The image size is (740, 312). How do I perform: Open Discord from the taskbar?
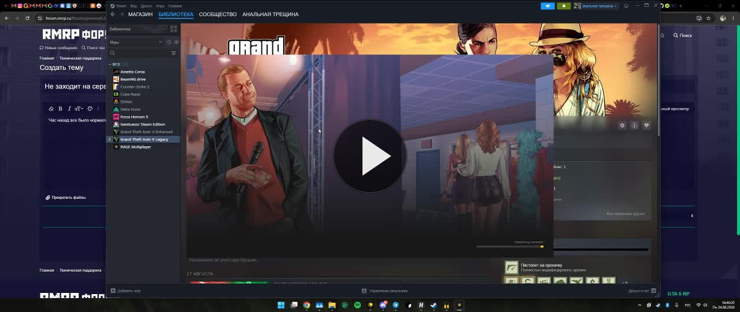[383, 305]
